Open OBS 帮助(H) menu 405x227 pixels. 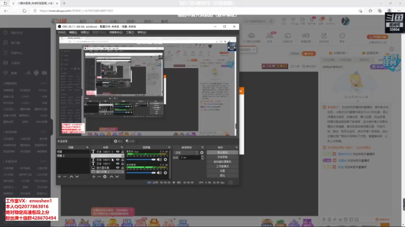point(142,32)
